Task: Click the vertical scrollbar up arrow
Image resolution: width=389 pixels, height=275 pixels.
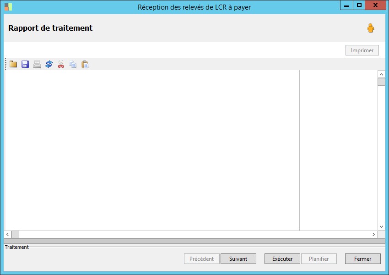Action: pos(381,74)
